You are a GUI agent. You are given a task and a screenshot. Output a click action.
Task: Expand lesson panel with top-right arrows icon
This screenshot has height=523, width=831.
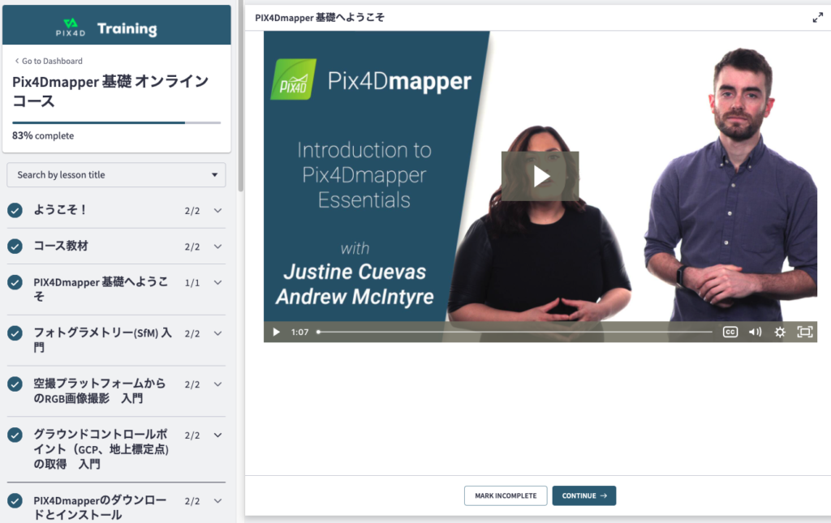(817, 18)
